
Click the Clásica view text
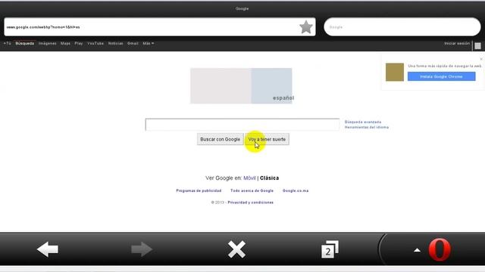[270, 178]
